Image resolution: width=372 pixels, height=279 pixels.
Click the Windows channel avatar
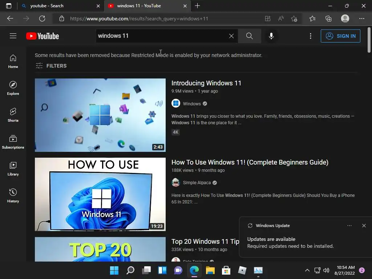tap(176, 104)
